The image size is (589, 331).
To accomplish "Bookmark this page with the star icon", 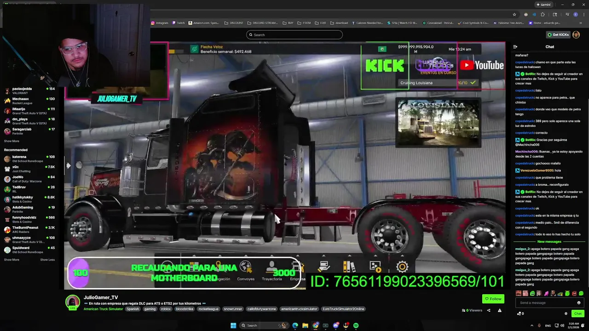I will [514, 14].
